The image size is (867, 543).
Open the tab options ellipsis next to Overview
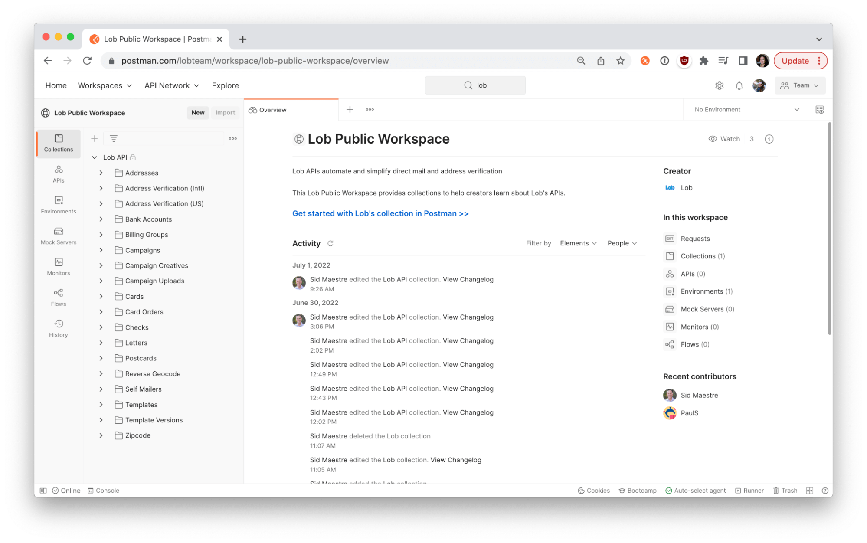(370, 110)
